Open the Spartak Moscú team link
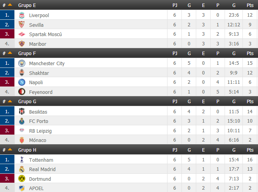This screenshot has height=192, width=258. tap(45, 34)
